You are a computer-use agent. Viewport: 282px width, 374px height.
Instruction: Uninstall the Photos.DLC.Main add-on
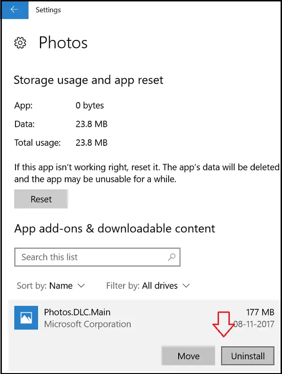248,356
